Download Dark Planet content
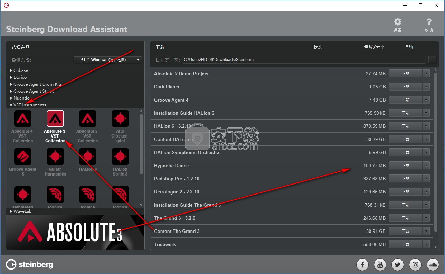 (x=406, y=87)
